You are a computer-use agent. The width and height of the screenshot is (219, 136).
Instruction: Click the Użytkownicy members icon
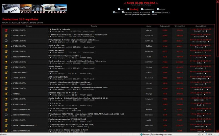point(142,9)
